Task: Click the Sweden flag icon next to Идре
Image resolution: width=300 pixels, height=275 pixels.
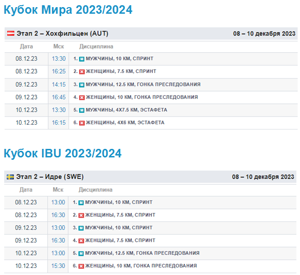Action: coord(10,177)
